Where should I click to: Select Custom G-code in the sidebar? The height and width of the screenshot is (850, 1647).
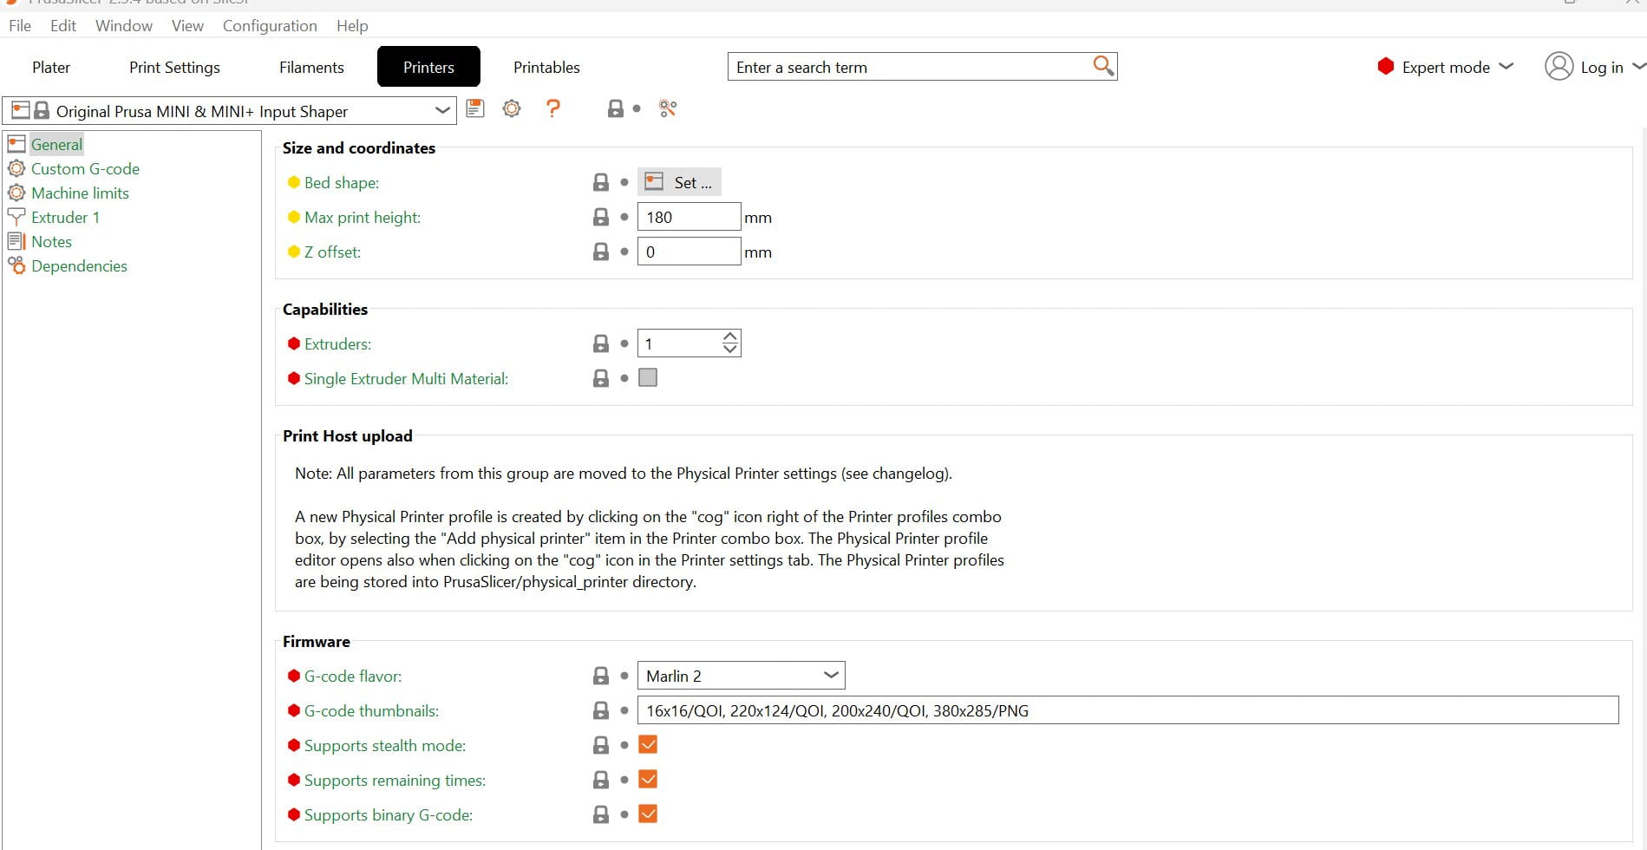point(85,168)
